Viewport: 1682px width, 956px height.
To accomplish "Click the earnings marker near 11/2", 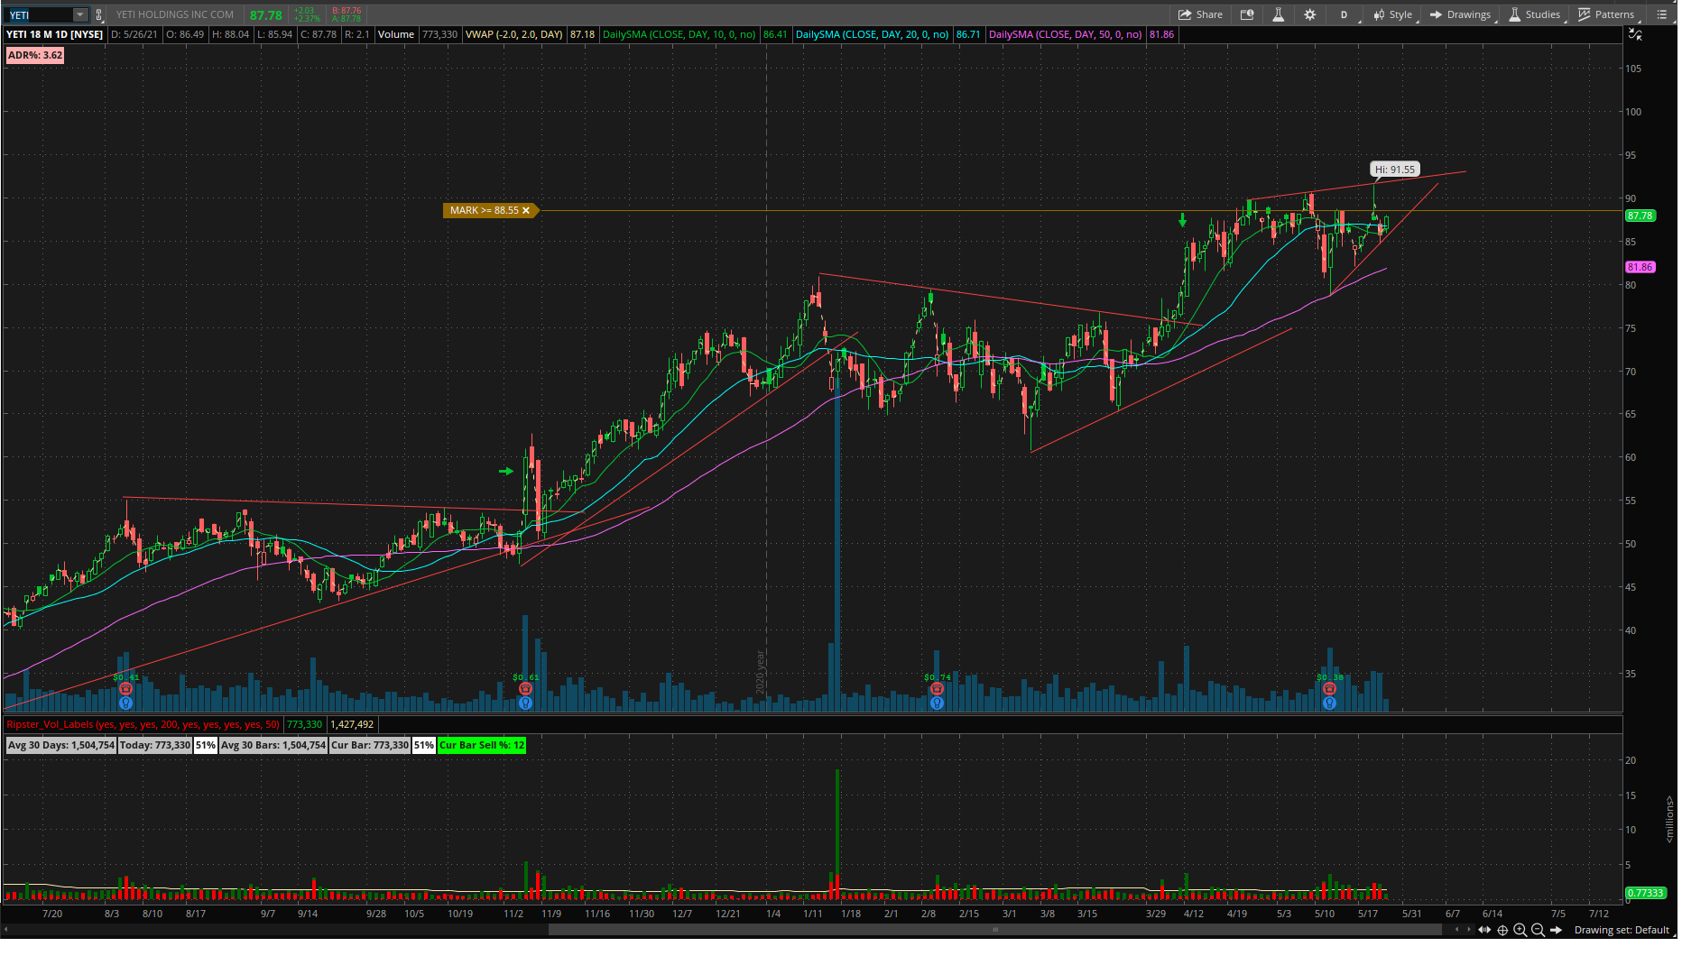I will (525, 689).
